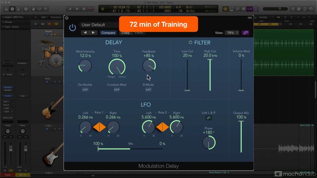Click the Phase +180 knob
This screenshot has width=317, height=178.
point(209,143)
